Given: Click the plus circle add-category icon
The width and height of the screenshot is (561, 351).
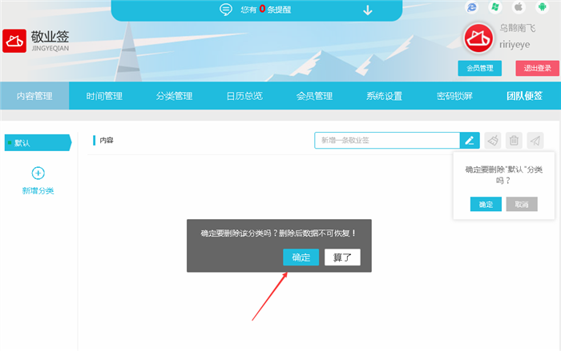Looking at the screenshot, I should pyautogui.click(x=38, y=174).
